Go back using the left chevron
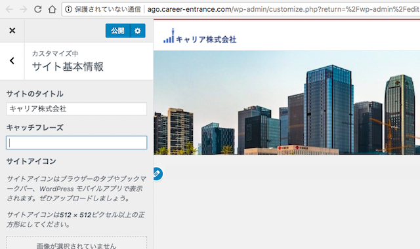Viewport: 420px width, 249px height. 12,61
